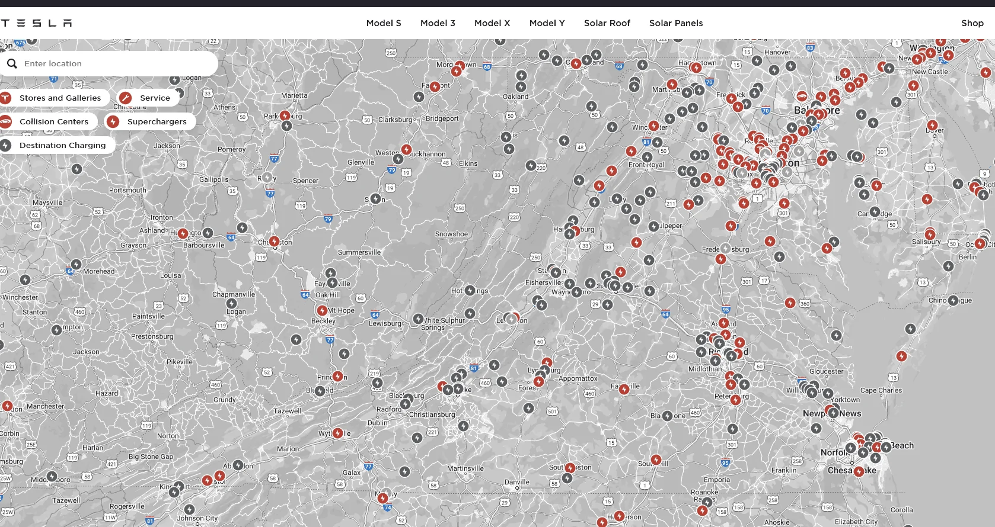Click the Snowshoe map label
995x527 pixels.
451,234
